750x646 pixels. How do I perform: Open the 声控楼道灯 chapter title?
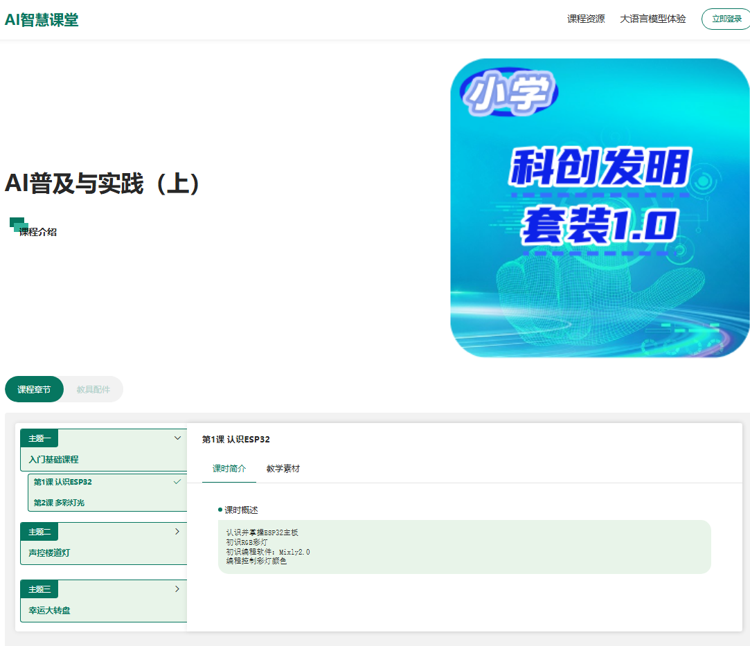click(49, 553)
